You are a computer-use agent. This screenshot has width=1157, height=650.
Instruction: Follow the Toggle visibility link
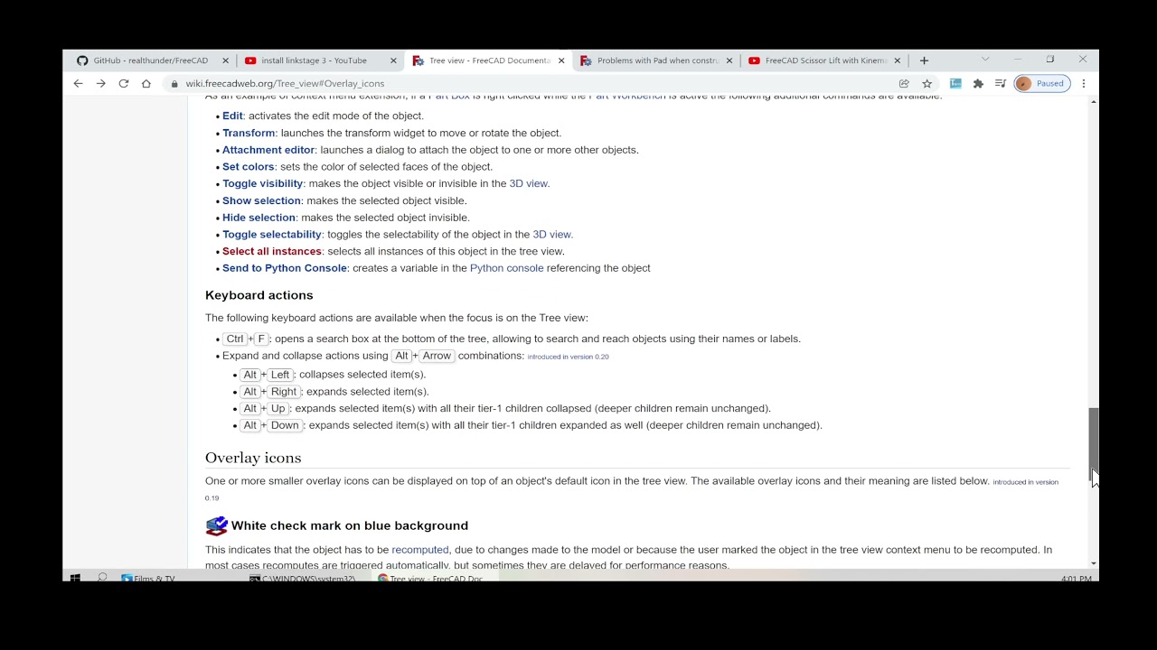(262, 183)
